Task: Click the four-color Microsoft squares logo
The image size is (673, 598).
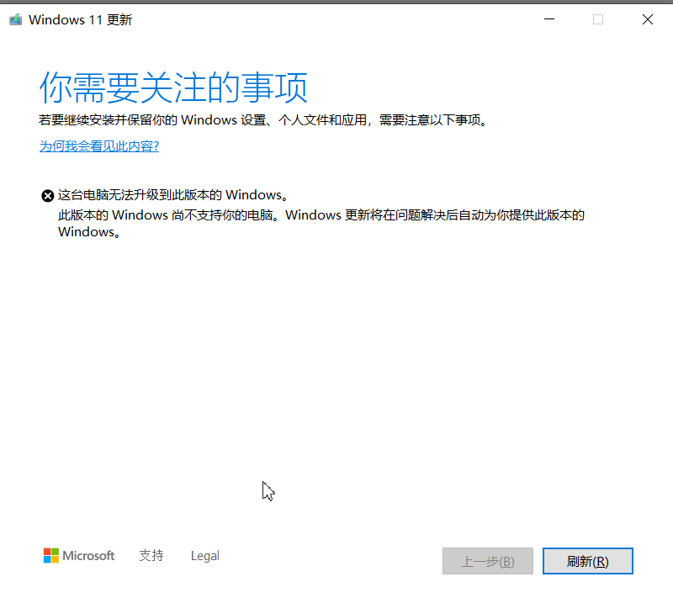Action: click(x=51, y=556)
